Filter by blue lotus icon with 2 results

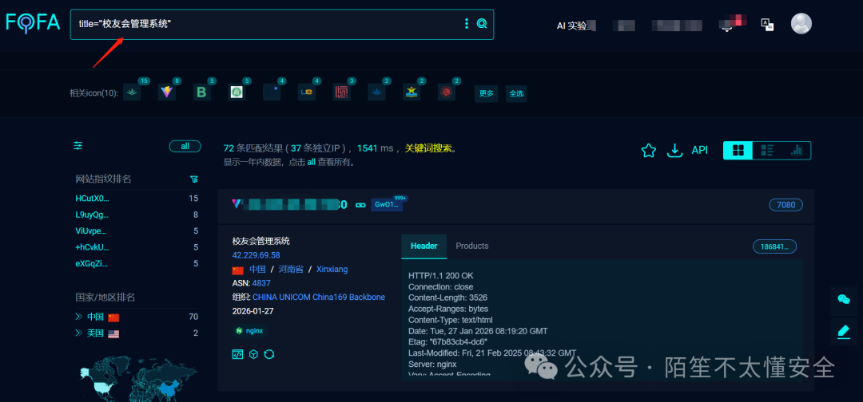coord(376,93)
